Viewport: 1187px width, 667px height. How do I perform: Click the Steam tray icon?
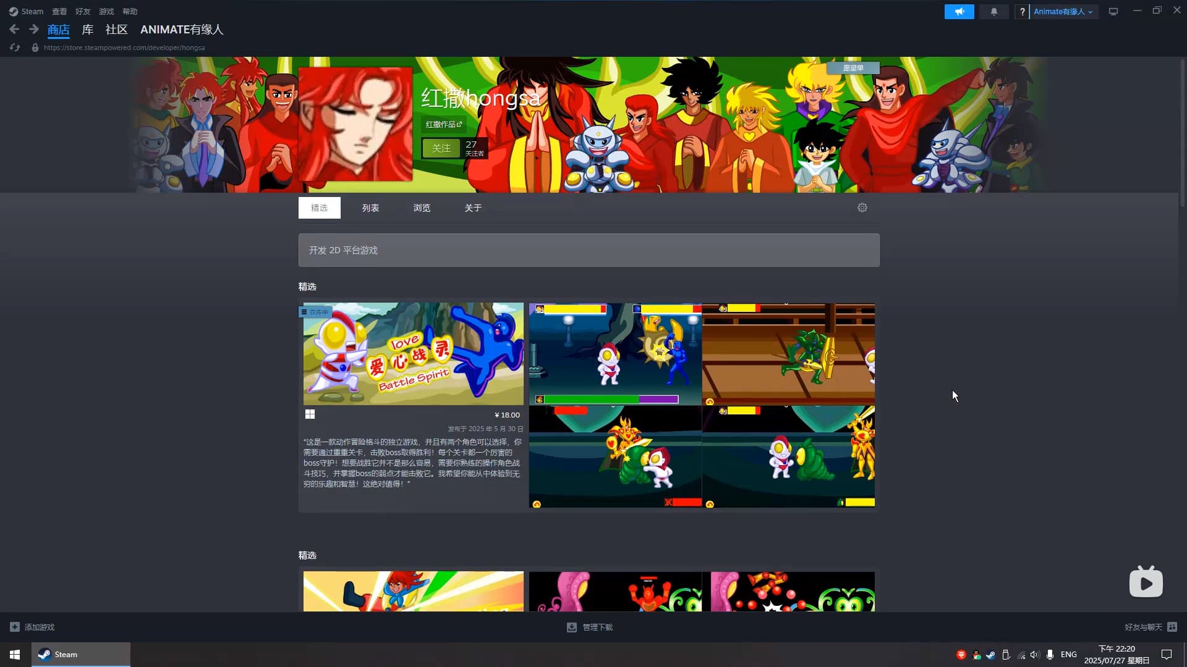point(990,655)
